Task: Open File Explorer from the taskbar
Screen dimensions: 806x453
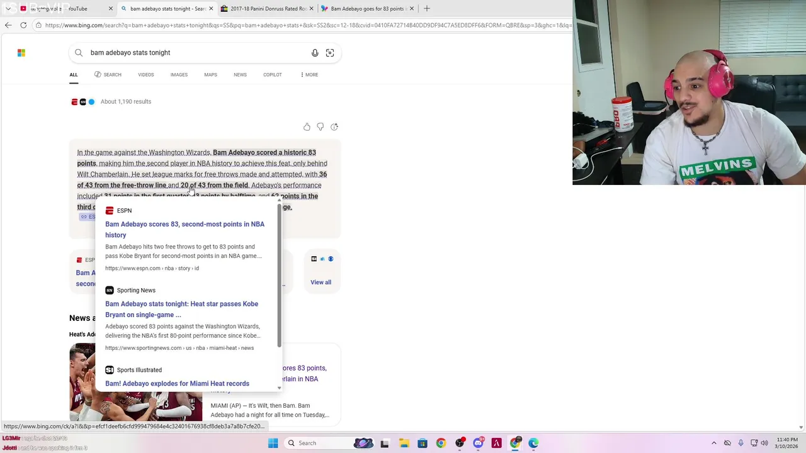Action: (404, 444)
